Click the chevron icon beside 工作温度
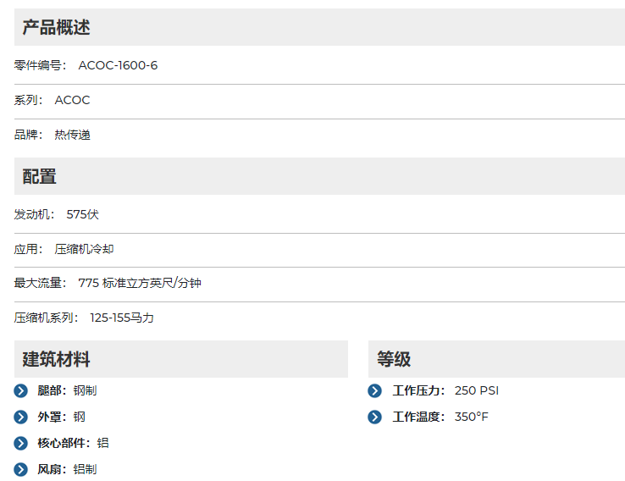The height and width of the screenshot is (481, 625). click(x=375, y=417)
